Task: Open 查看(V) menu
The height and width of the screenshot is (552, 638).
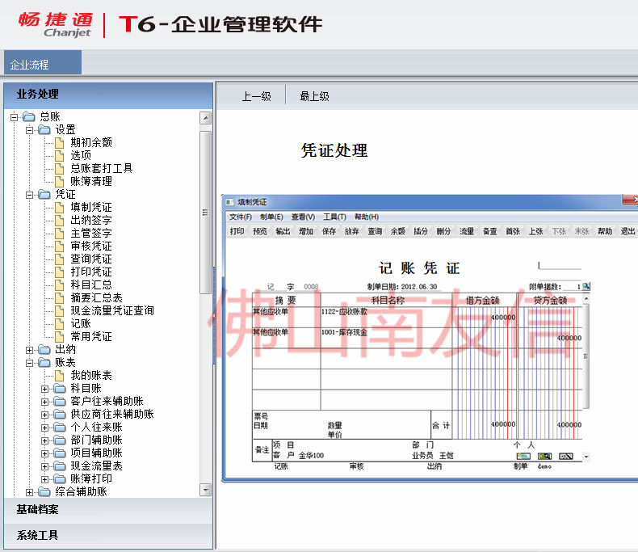Action: point(303,217)
